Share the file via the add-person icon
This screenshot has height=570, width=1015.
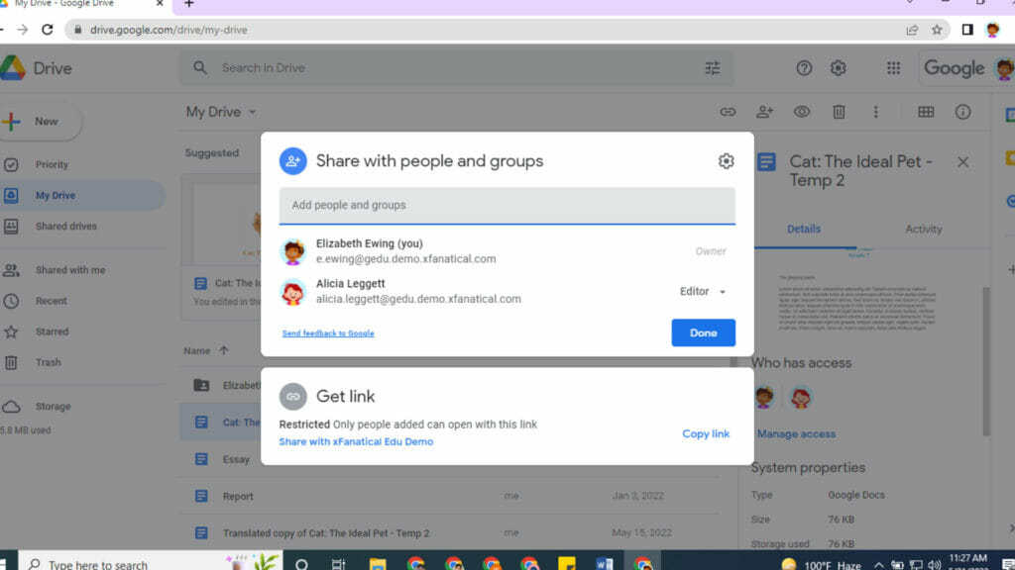(764, 112)
